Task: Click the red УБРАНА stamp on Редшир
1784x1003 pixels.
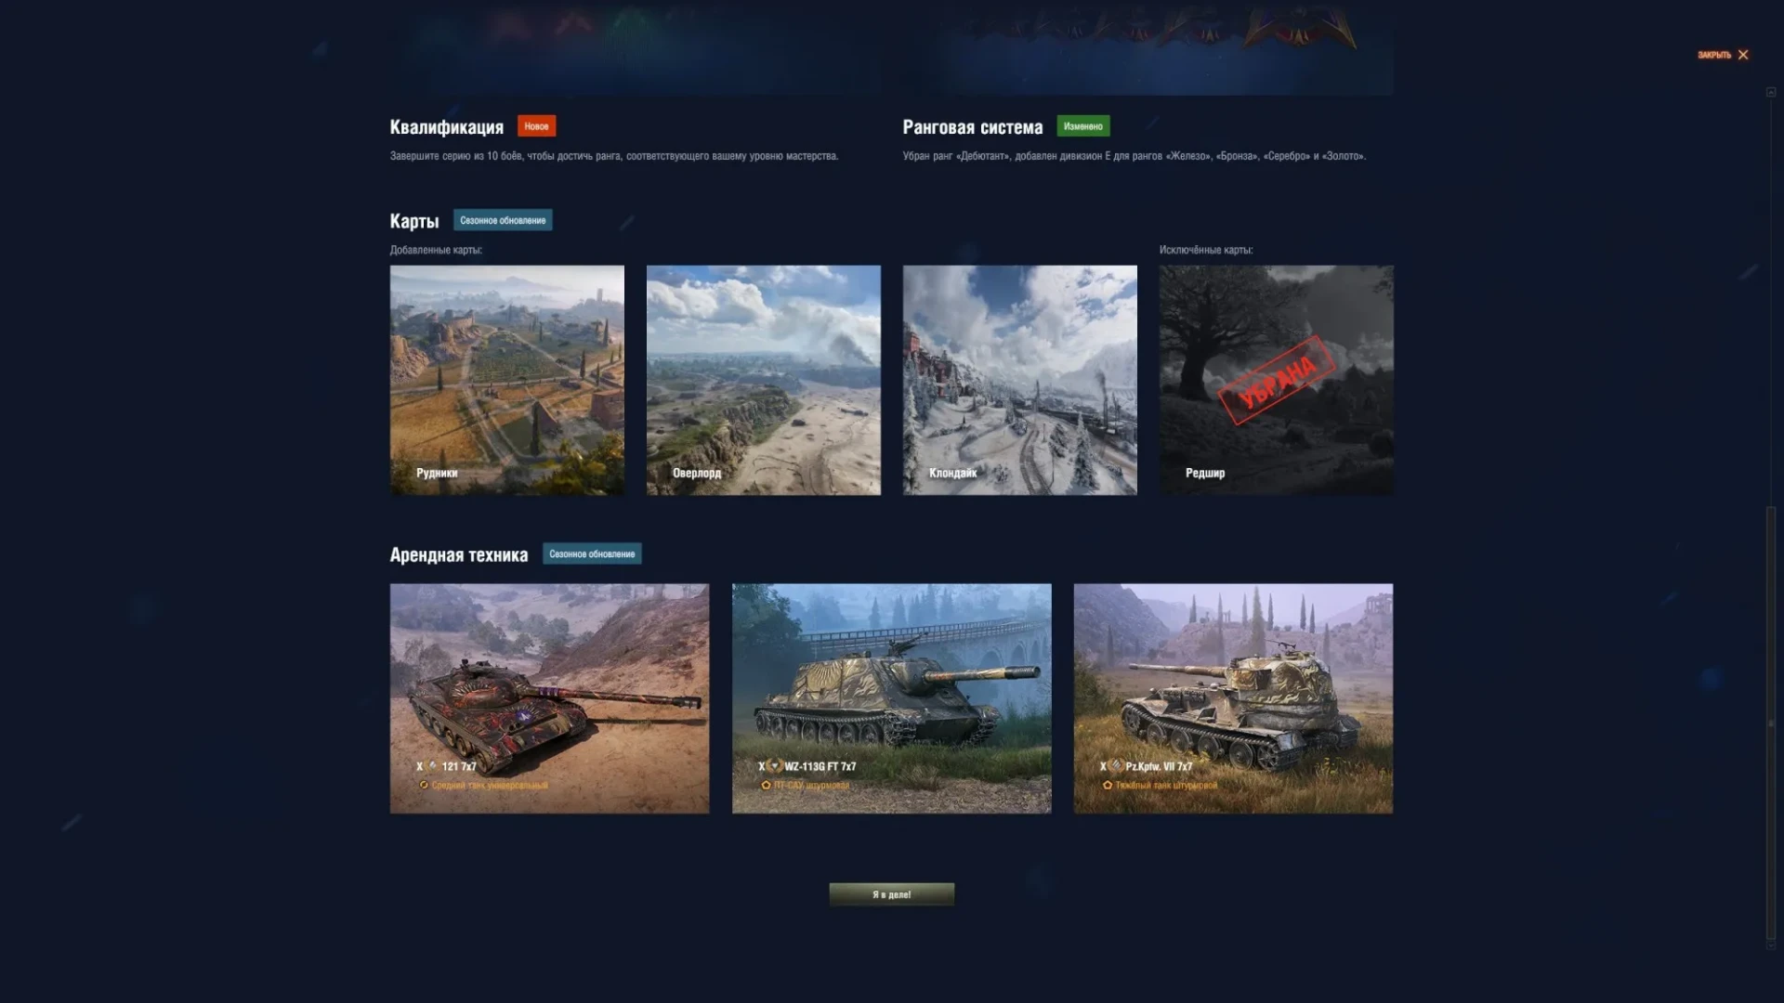Action: [x=1276, y=379]
